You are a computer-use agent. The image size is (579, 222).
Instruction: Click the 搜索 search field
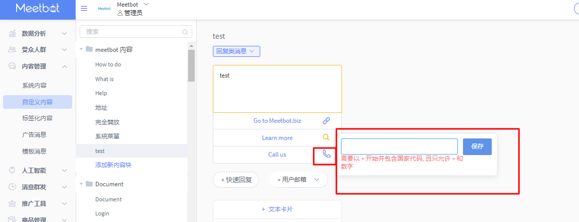click(x=136, y=32)
